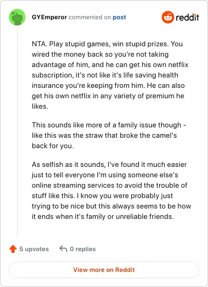Click the paragraph starting "NTA. Play stupid games"
This screenshot has width=208, height=287.
pyautogui.click(x=110, y=75)
